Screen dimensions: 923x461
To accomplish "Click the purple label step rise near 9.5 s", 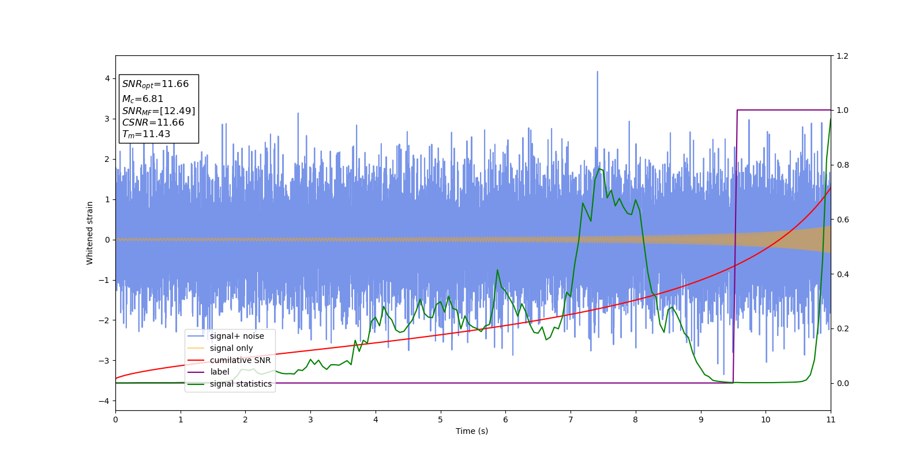I will pos(735,246).
